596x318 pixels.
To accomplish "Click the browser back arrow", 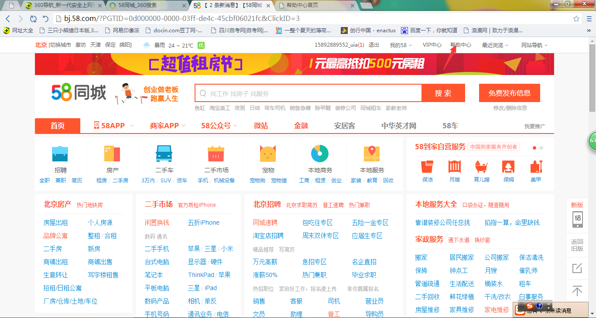I will click(x=8, y=19).
